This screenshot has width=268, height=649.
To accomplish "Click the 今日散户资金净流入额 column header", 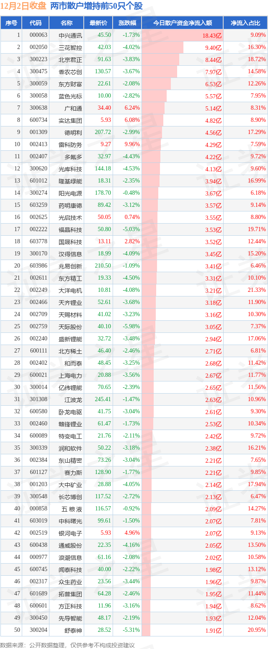I will (182, 23).
